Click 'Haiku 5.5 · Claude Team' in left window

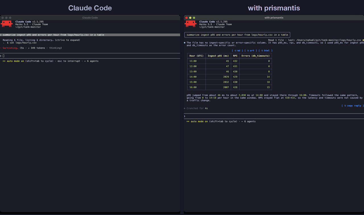(32, 24)
